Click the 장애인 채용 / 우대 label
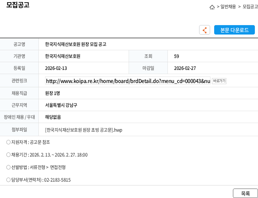258x198 pixels. (x=19, y=117)
